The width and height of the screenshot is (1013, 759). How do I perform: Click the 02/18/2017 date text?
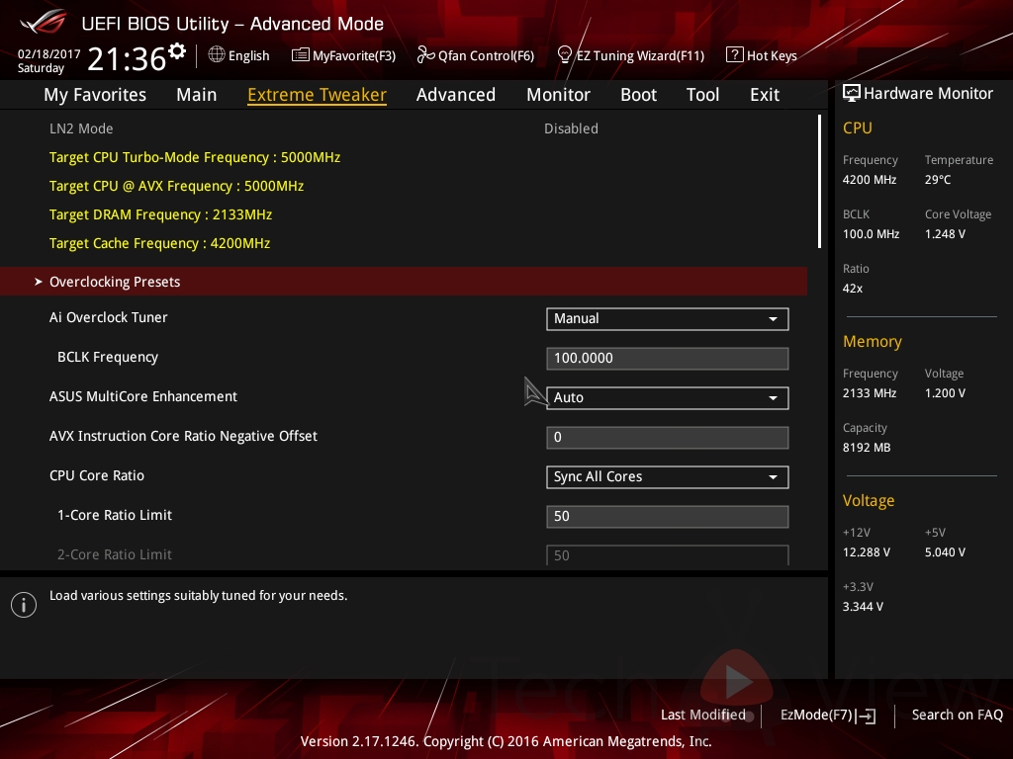tap(49, 54)
